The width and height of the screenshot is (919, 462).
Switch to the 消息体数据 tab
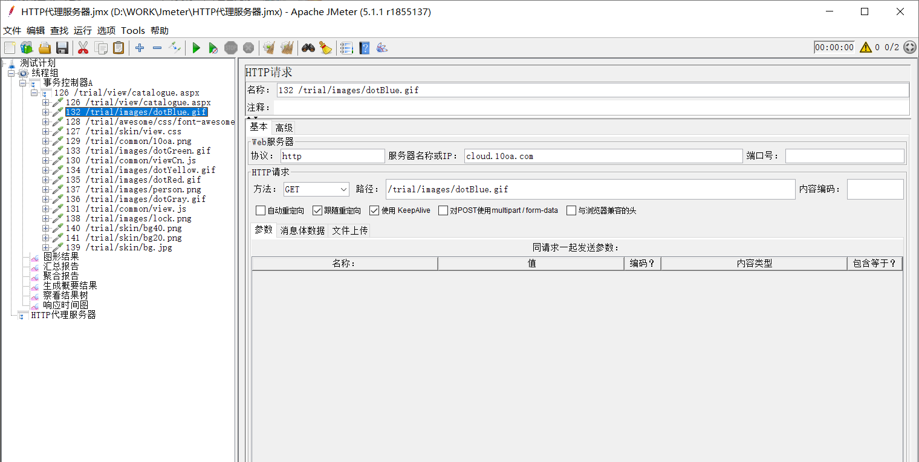(302, 230)
